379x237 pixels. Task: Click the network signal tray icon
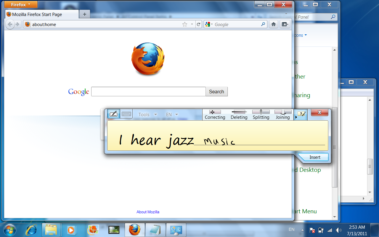pos(330,230)
